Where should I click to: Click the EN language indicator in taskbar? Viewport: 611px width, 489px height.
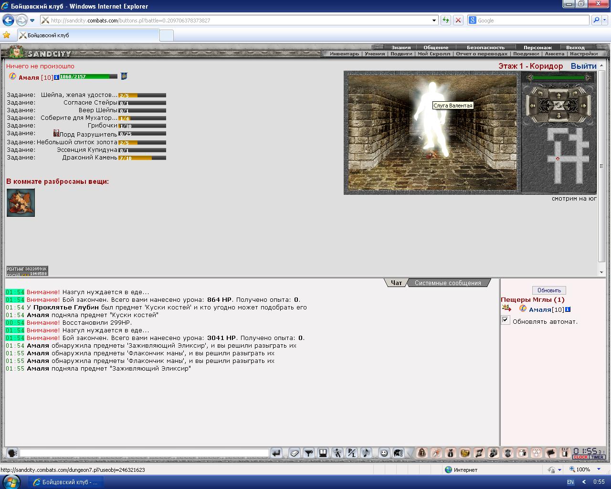(570, 482)
